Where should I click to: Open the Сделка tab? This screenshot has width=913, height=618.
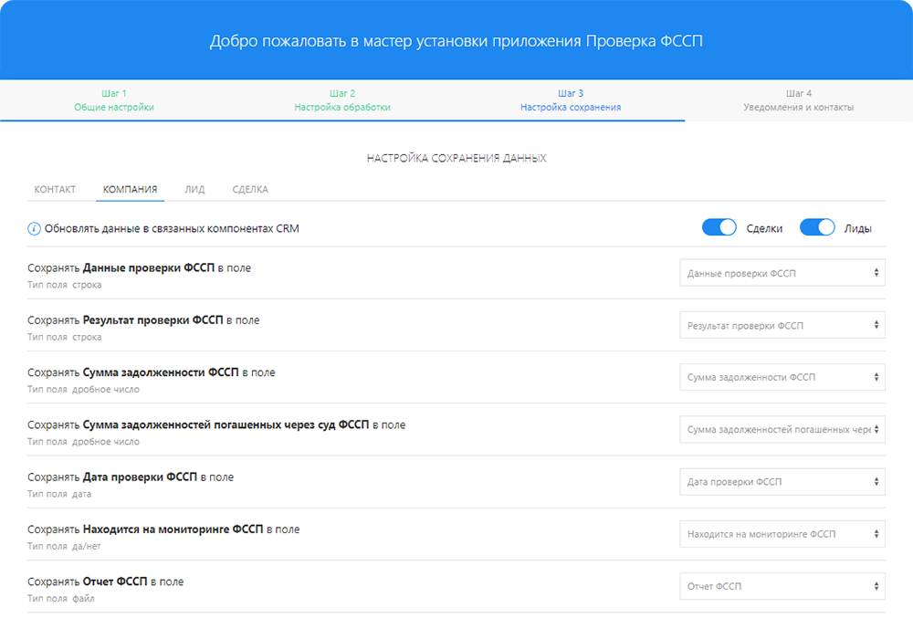tap(250, 190)
